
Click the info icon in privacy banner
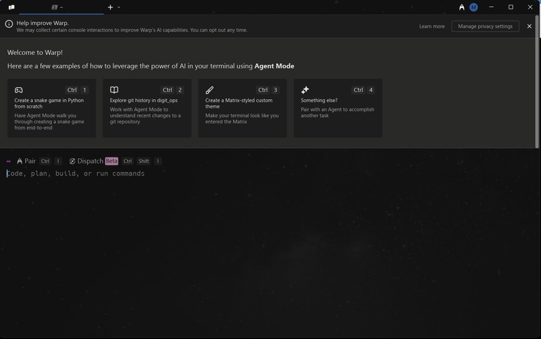click(9, 24)
